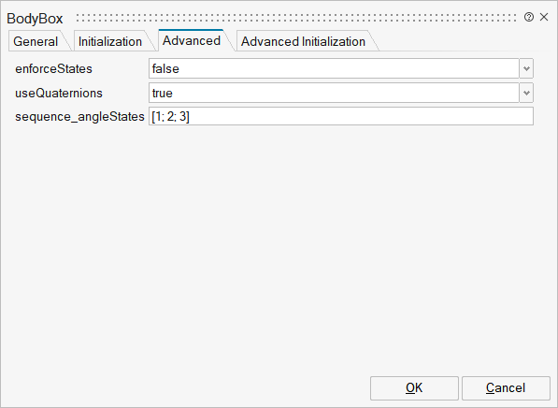Select the enforceStates parameter label

(53, 68)
